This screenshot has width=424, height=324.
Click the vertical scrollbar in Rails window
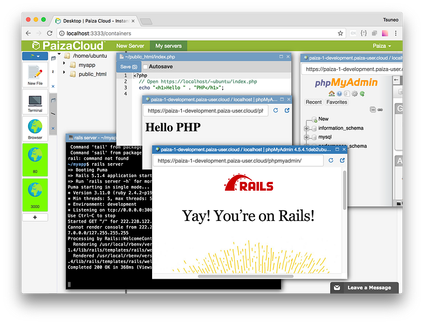point(345,190)
